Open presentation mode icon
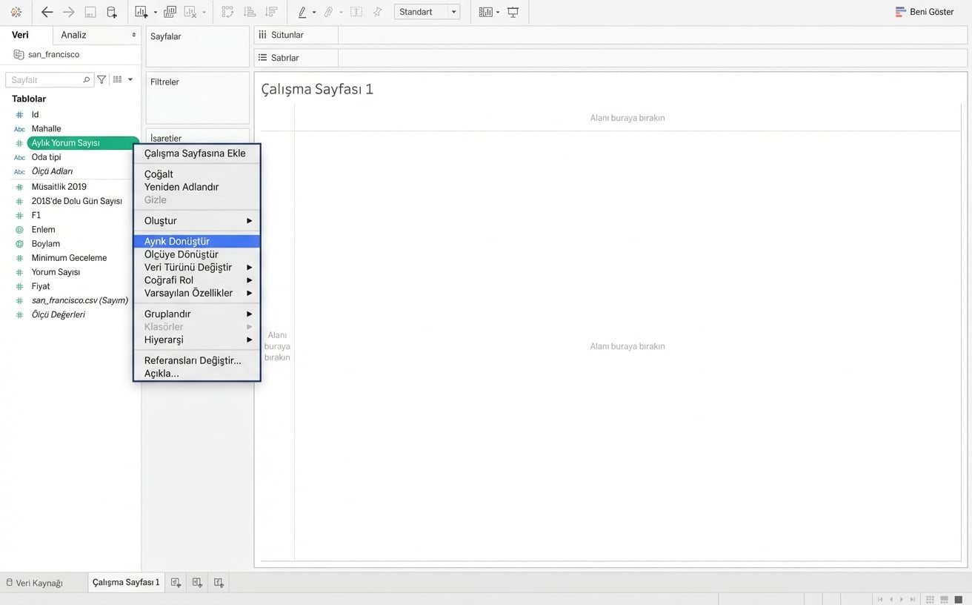Screen dimensions: 972x605 (x=513, y=12)
